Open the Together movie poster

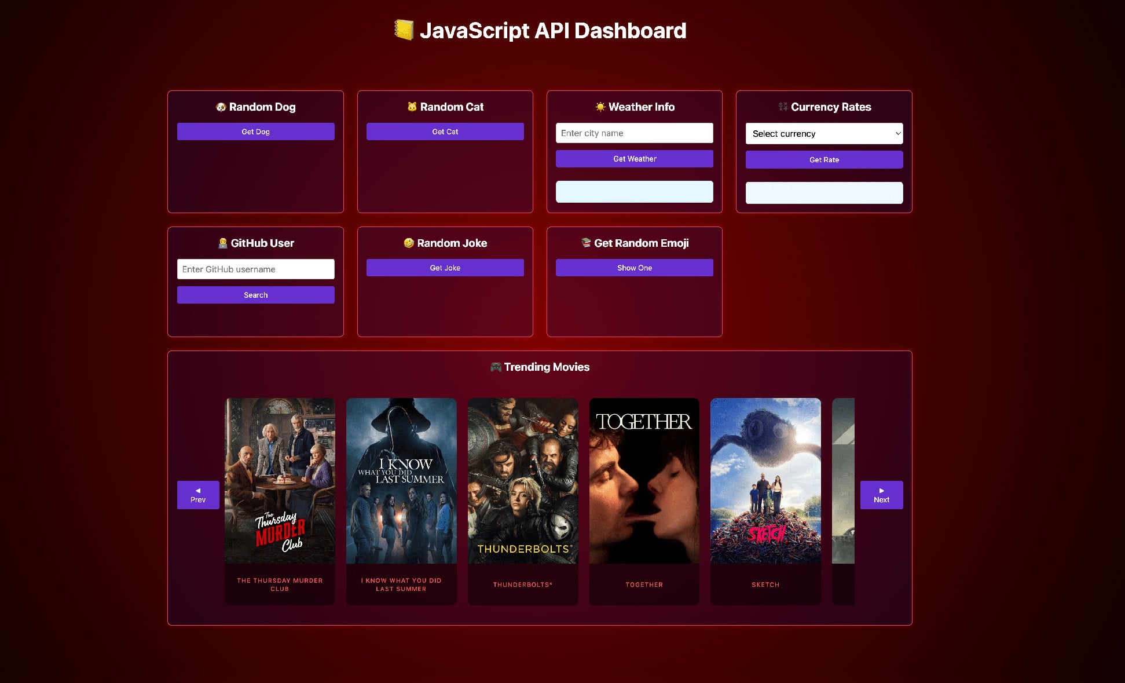click(x=644, y=481)
